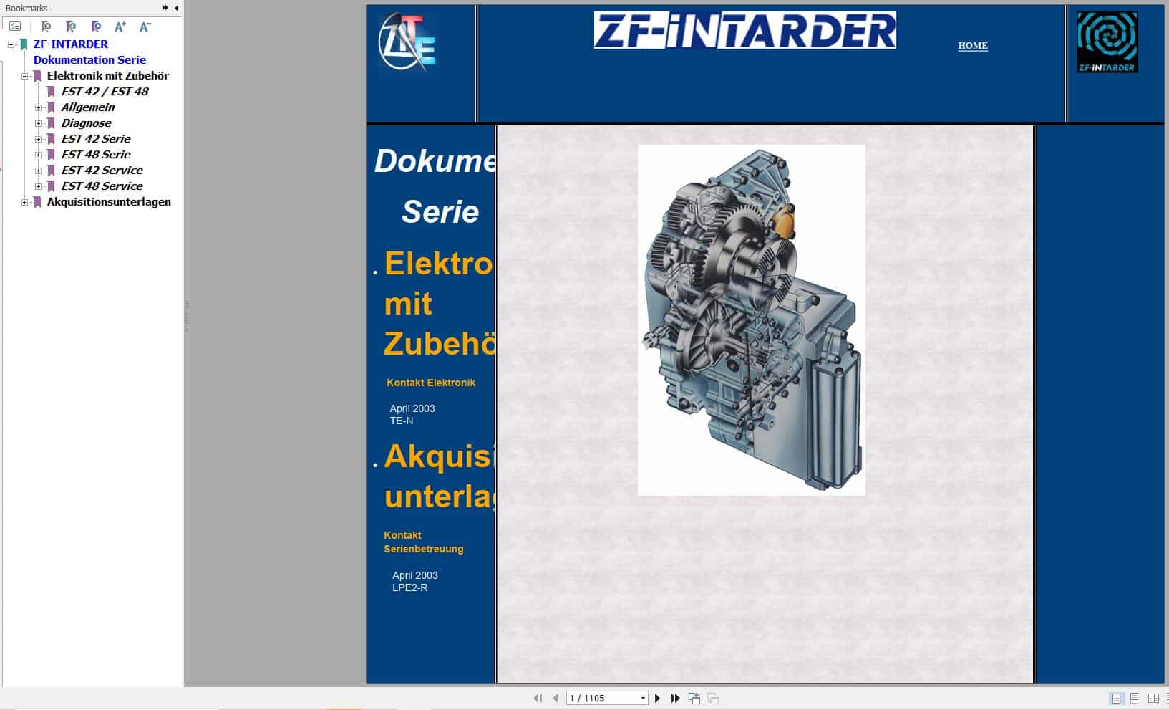Screen dimensions: 1169x710
Task: Click the ZF-INTARDER banner logo
Action: click(x=744, y=30)
